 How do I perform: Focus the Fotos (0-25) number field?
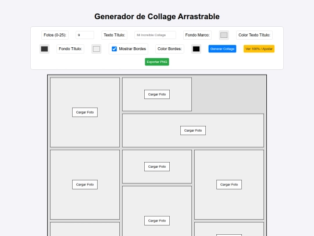tap(85, 35)
